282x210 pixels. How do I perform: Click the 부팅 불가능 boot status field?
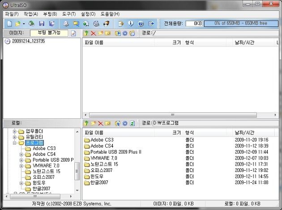pos(49,33)
